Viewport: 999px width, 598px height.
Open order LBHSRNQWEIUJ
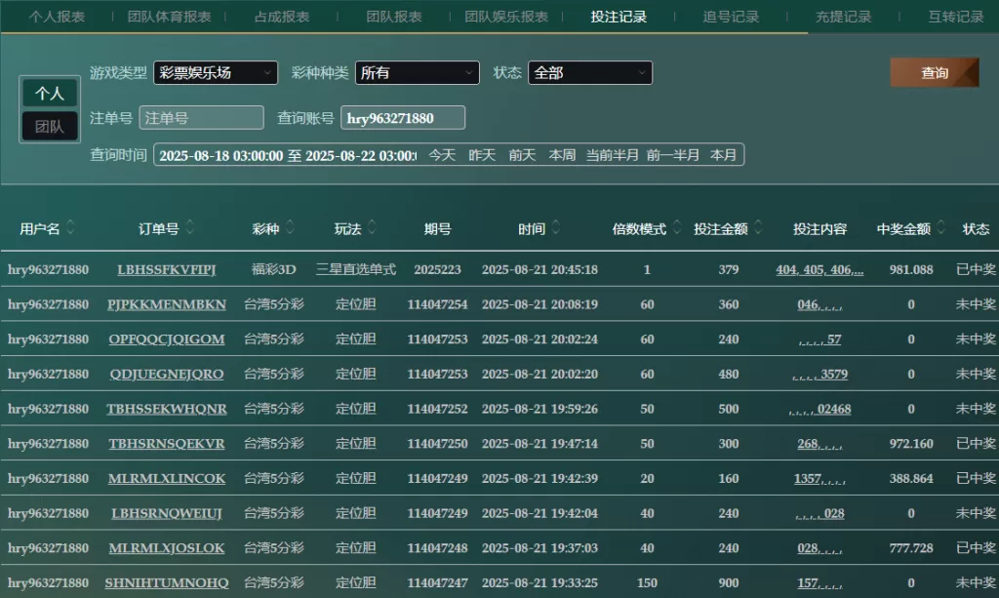166,513
